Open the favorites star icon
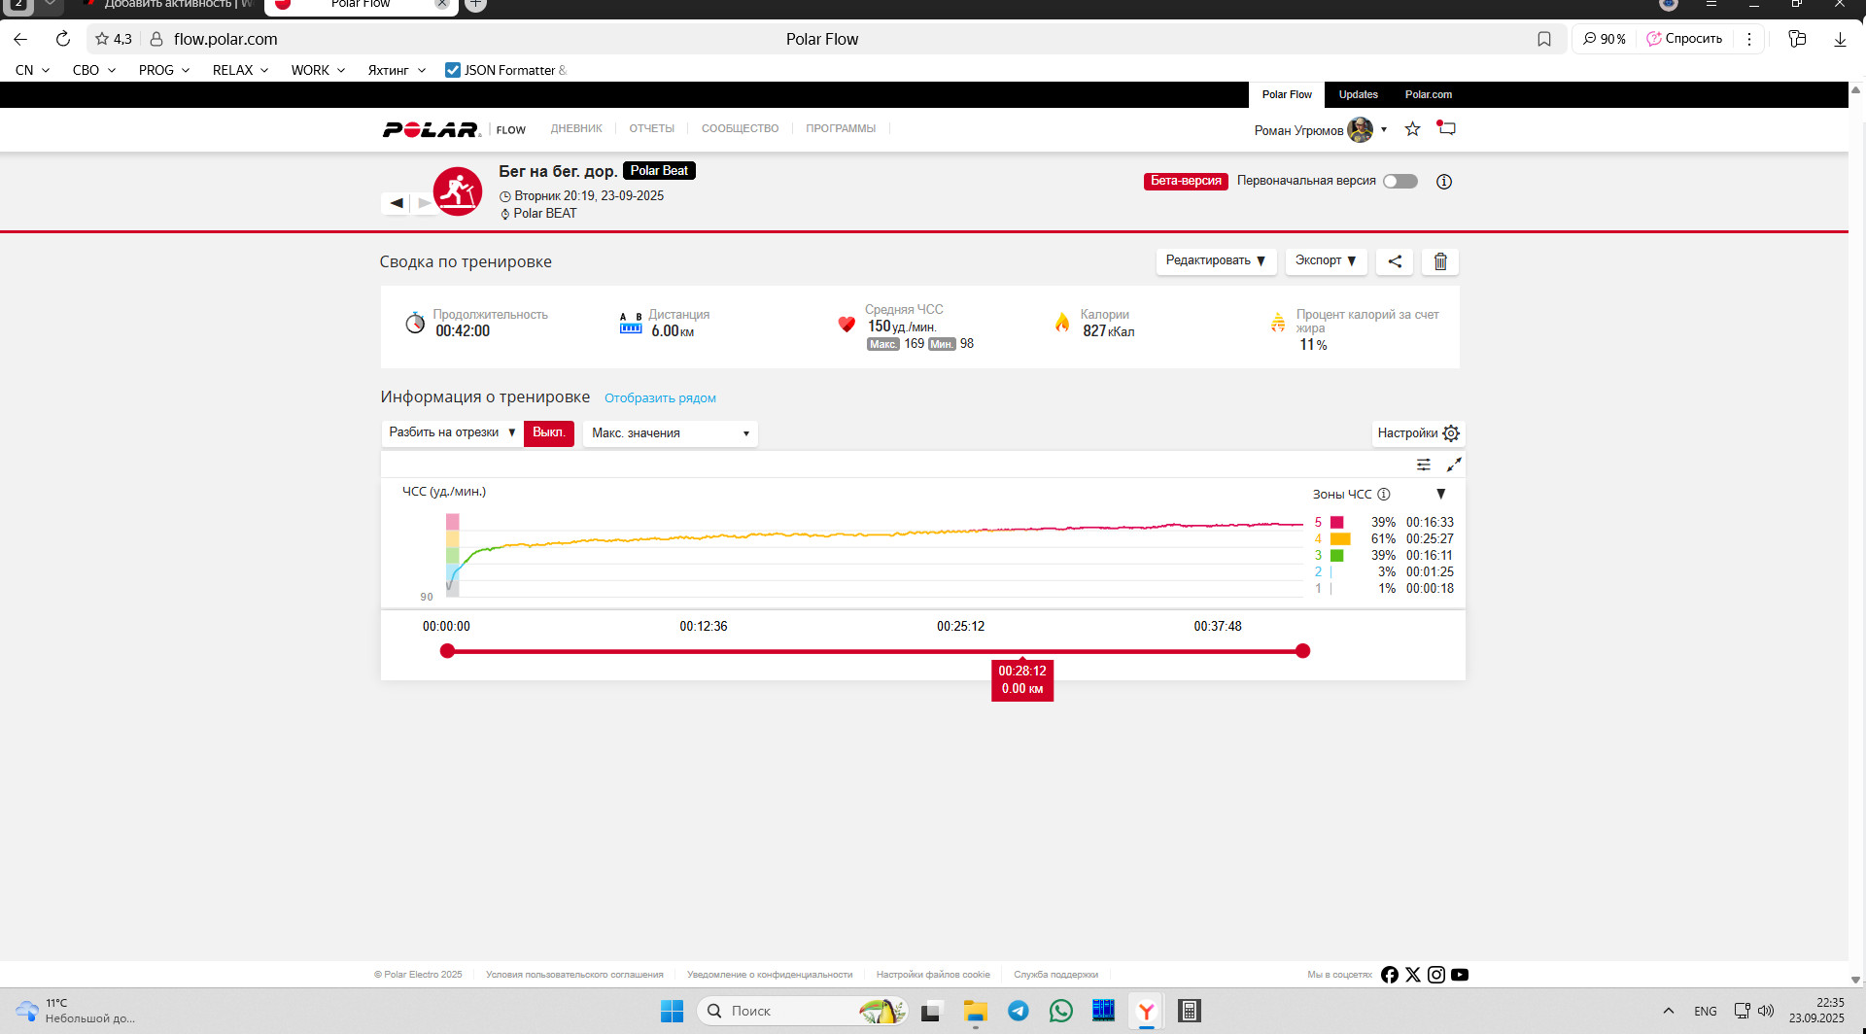The width and height of the screenshot is (1866, 1034). click(x=1413, y=129)
